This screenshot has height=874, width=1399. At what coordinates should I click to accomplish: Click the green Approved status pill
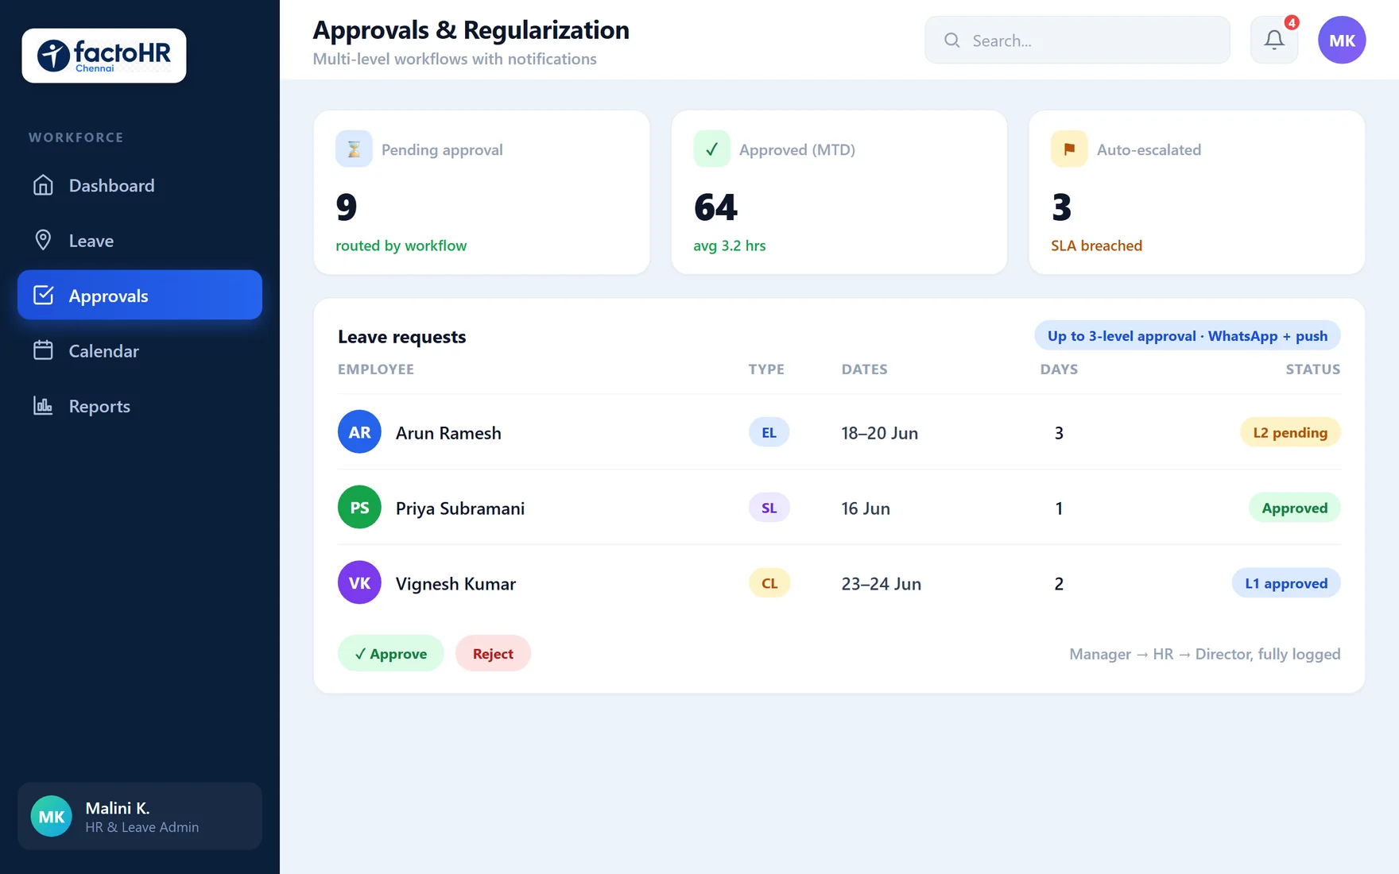tap(1295, 508)
